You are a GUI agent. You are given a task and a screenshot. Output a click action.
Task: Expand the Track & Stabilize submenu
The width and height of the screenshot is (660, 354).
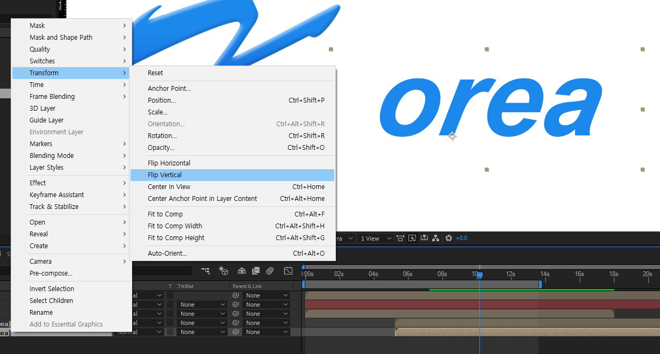pos(71,206)
